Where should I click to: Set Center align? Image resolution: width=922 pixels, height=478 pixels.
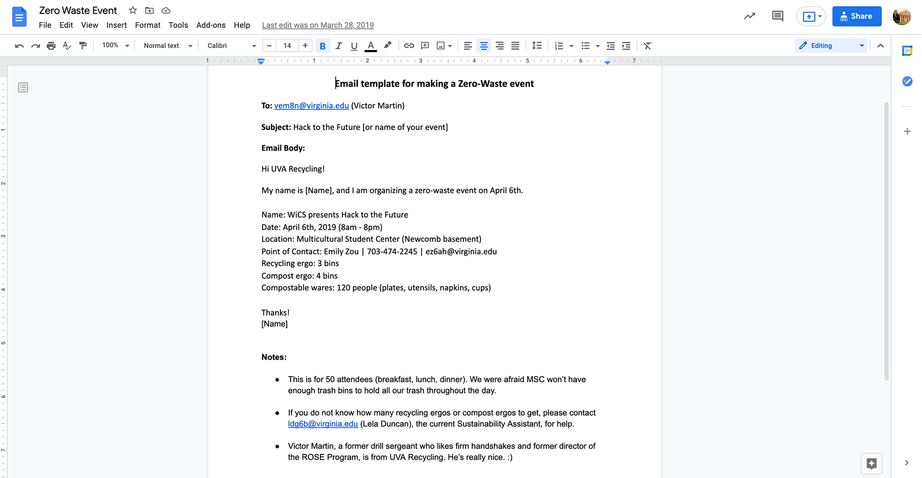tap(484, 46)
